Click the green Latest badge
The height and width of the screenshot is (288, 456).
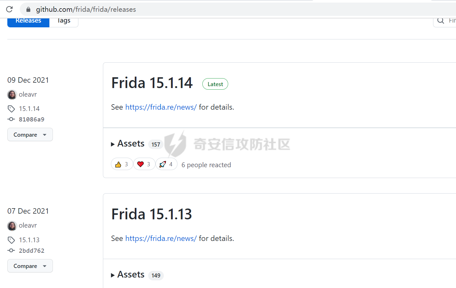215,84
